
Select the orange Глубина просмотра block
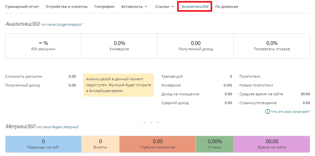157,144
